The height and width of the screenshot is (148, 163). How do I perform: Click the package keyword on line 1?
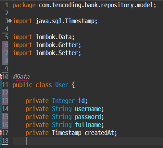pyautogui.click(x=24, y=5)
